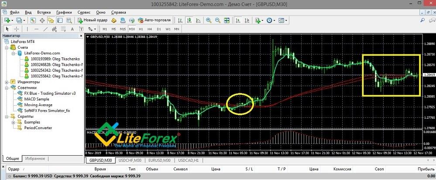Open the profiles dropdown arrow
Viewport: 436px width, 180px height.
(24, 20)
